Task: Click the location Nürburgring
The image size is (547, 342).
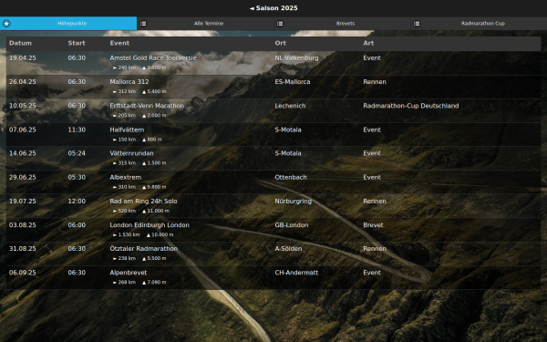Action: 293,201
